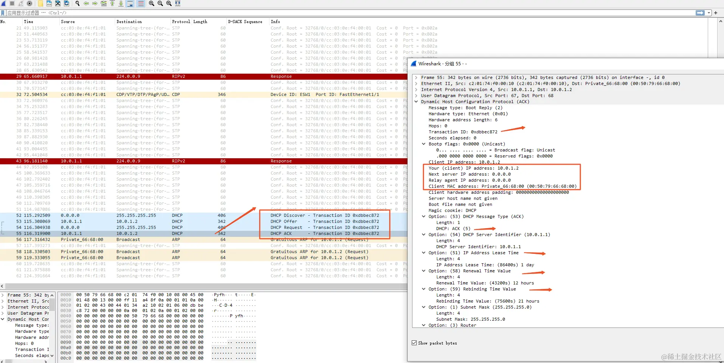Save this capture file
The height and width of the screenshot is (363, 724).
click(x=49, y=3)
